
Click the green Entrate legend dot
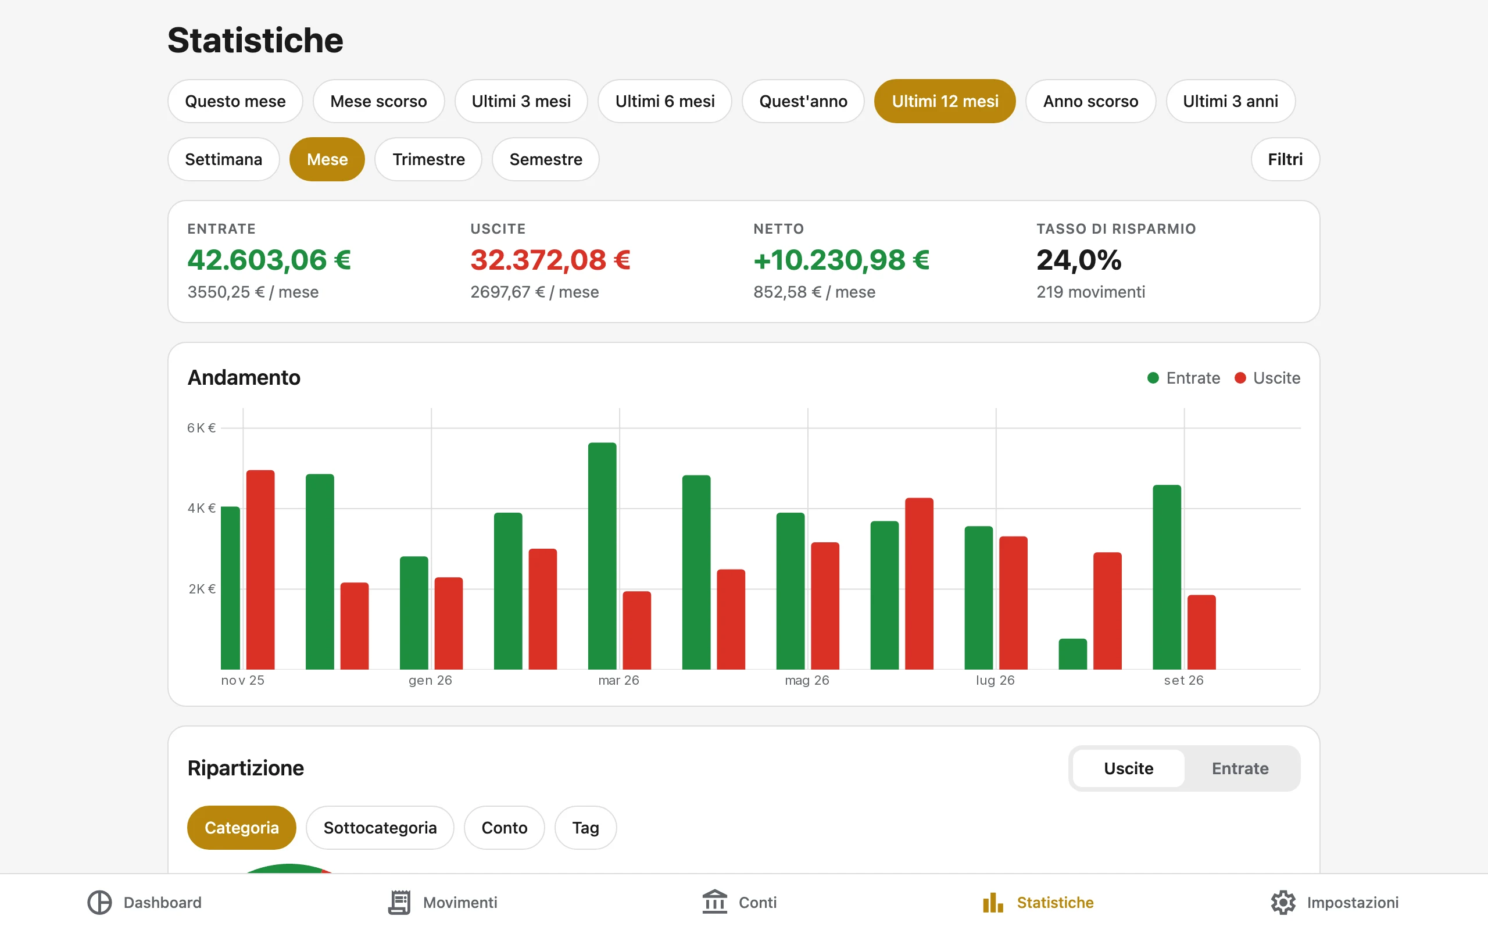pyautogui.click(x=1153, y=378)
